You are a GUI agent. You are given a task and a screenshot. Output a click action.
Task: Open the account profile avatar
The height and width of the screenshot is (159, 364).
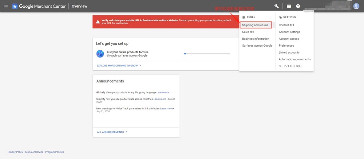click(356, 6)
